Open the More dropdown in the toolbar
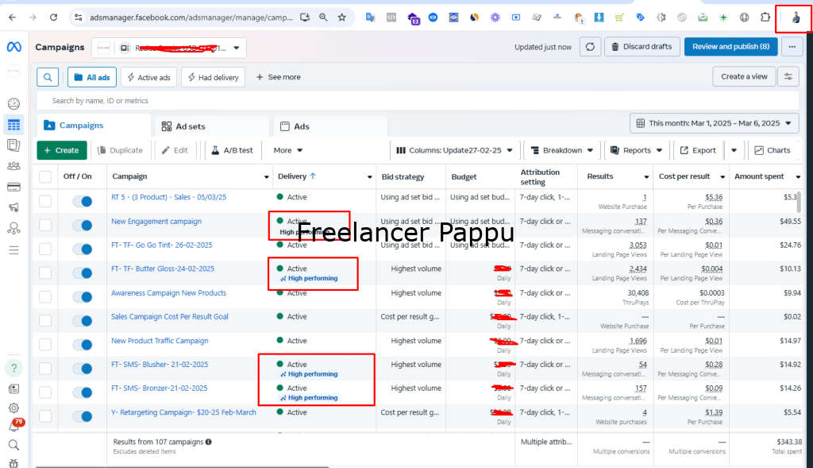This screenshot has height=468, width=813. (x=287, y=150)
